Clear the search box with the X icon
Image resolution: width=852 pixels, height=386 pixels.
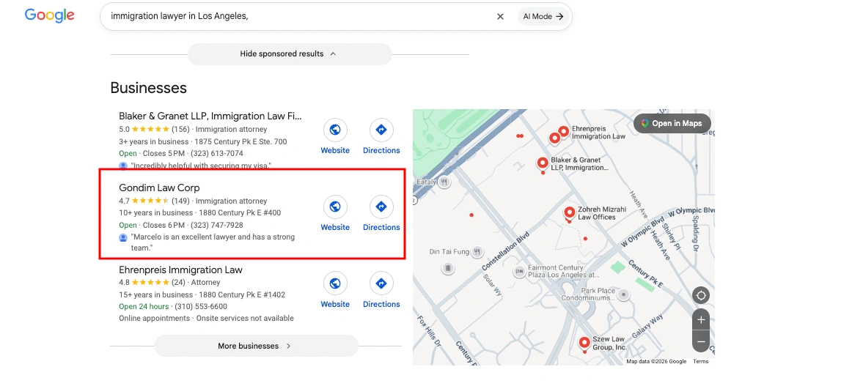point(501,16)
